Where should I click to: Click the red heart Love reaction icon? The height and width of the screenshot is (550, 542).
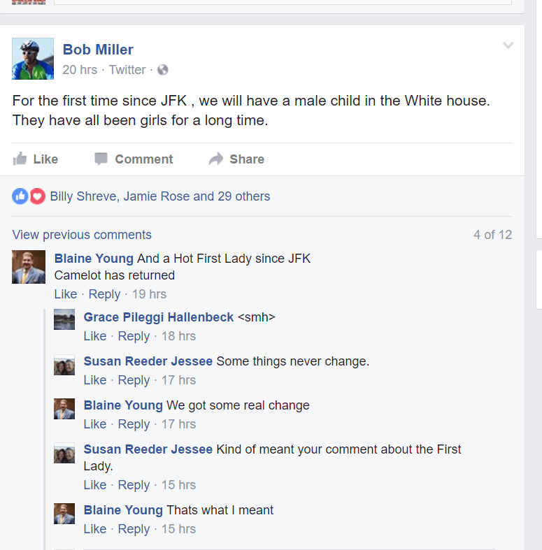click(37, 196)
